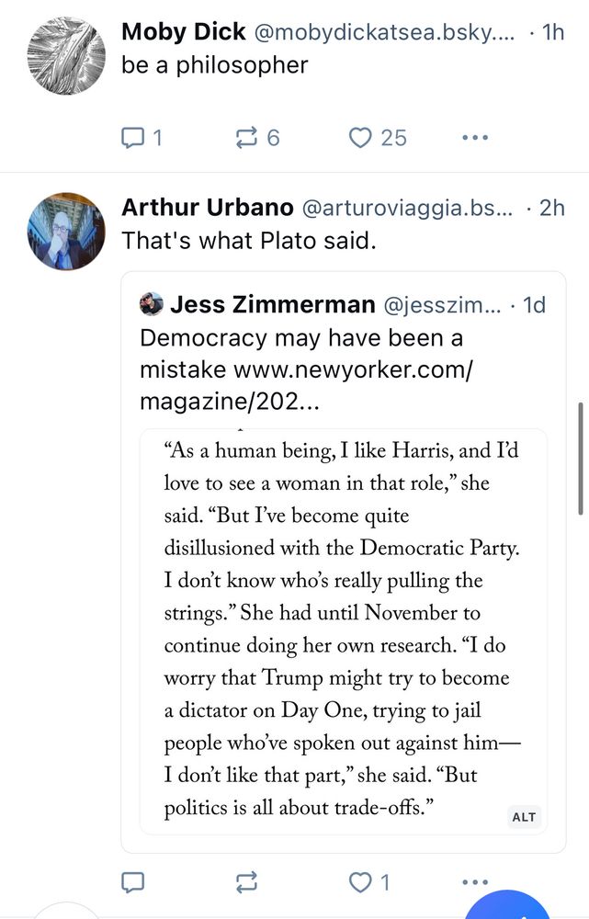The image size is (589, 919).
Task: Like Moby Dick's post
Action: tap(360, 138)
